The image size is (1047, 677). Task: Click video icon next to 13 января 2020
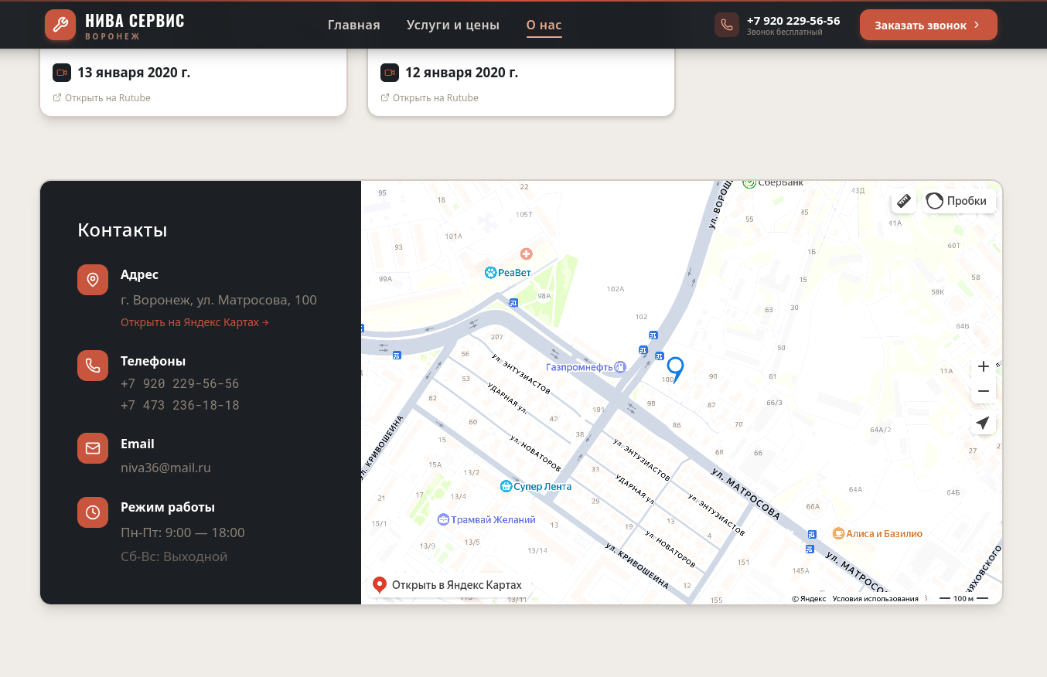click(62, 73)
